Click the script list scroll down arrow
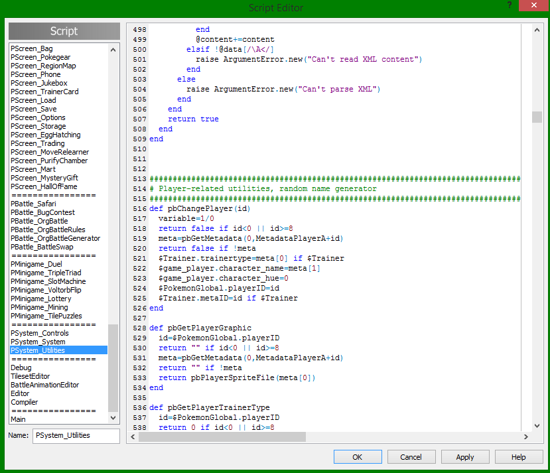 pos(113,418)
